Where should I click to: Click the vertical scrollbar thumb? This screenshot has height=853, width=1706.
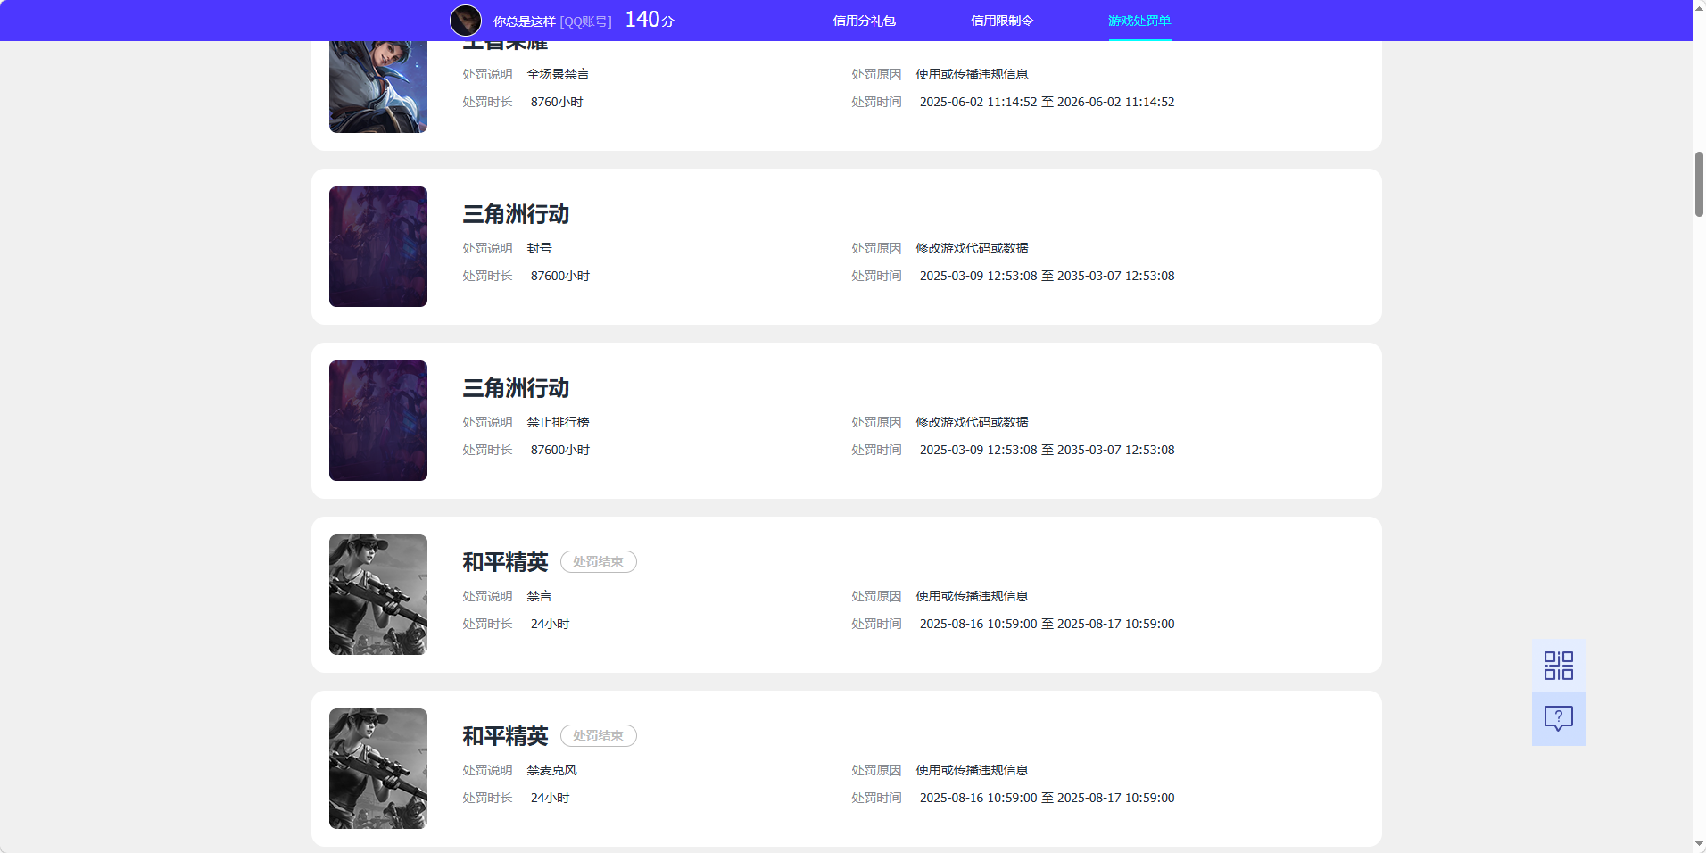[x=1699, y=184]
